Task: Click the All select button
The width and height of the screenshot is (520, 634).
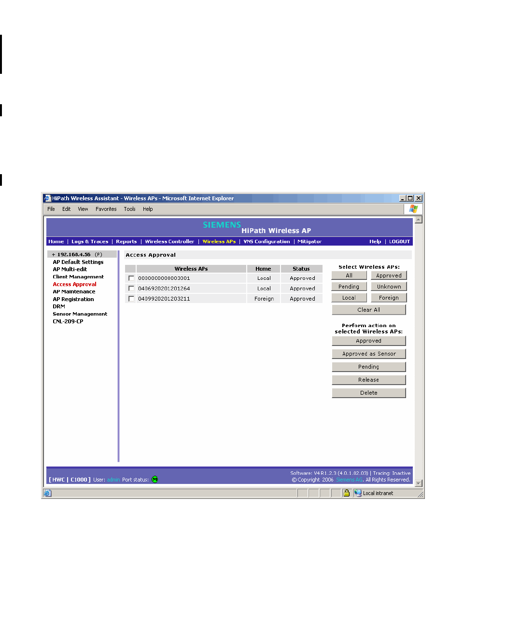Action: [x=349, y=276]
